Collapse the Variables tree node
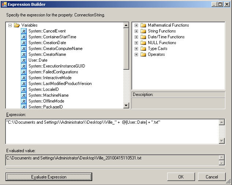Image resolution: width=232 pixels, height=185 pixels. coord(10,25)
